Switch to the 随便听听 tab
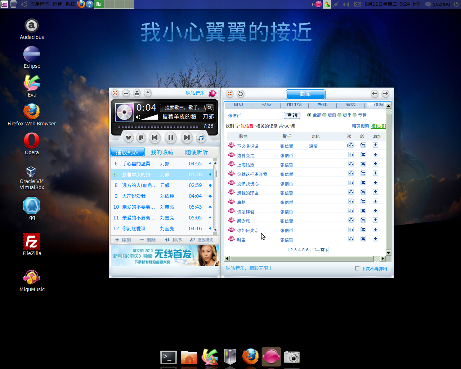The image size is (461, 369). click(x=196, y=152)
